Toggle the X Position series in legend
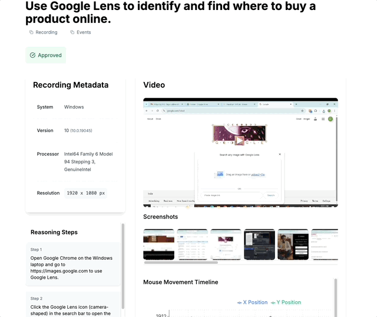377x317 pixels. coord(252,302)
